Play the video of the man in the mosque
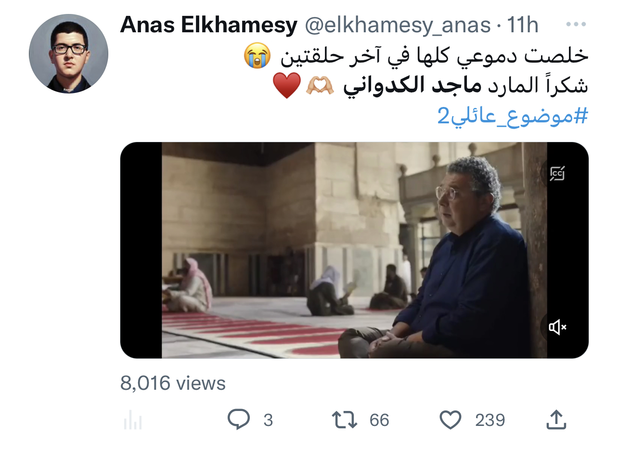Image resolution: width=618 pixels, height=450 pixels. click(354, 250)
